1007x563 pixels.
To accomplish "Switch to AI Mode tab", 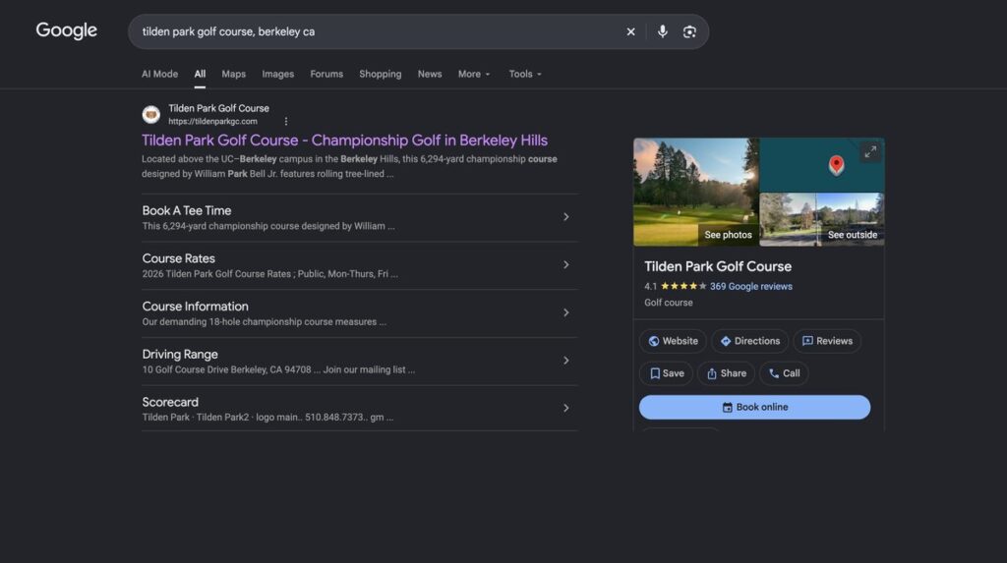I will click(x=160, y=74).
